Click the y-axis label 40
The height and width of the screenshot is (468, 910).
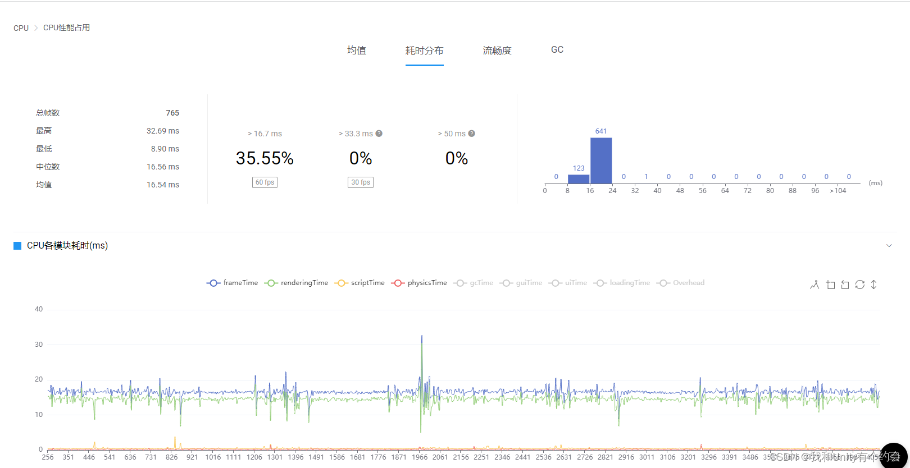[39, 309]
